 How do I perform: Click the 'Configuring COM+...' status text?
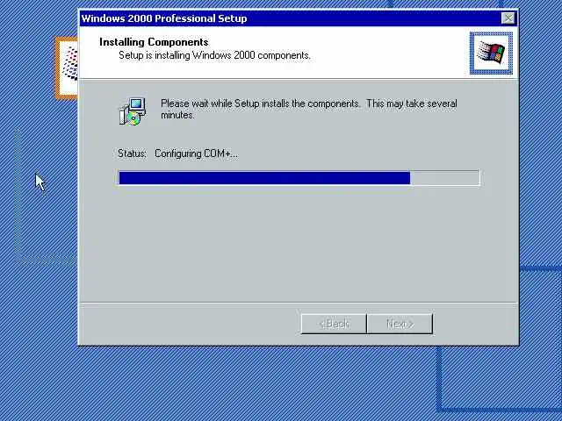(x=197, y=153)
